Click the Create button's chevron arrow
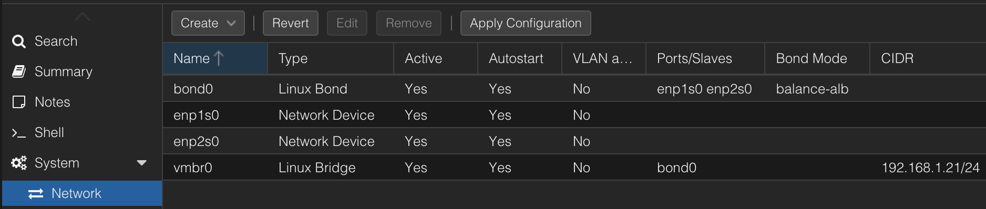This screenshot has width=986, height=209. 231,23
